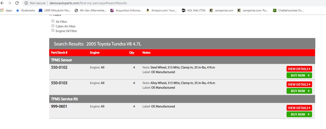Screen dimensions: 326x129
Task: Select part number 550-0102 text
Action: pos(59,68)
